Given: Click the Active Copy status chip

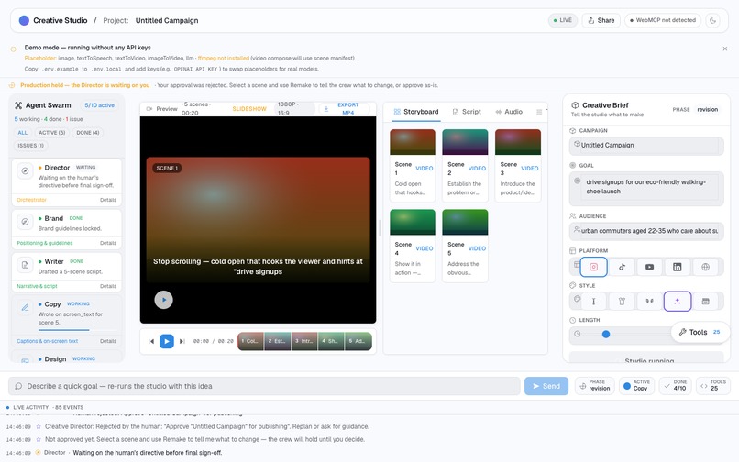Looking at the screenshot, I should coord(636,386).
